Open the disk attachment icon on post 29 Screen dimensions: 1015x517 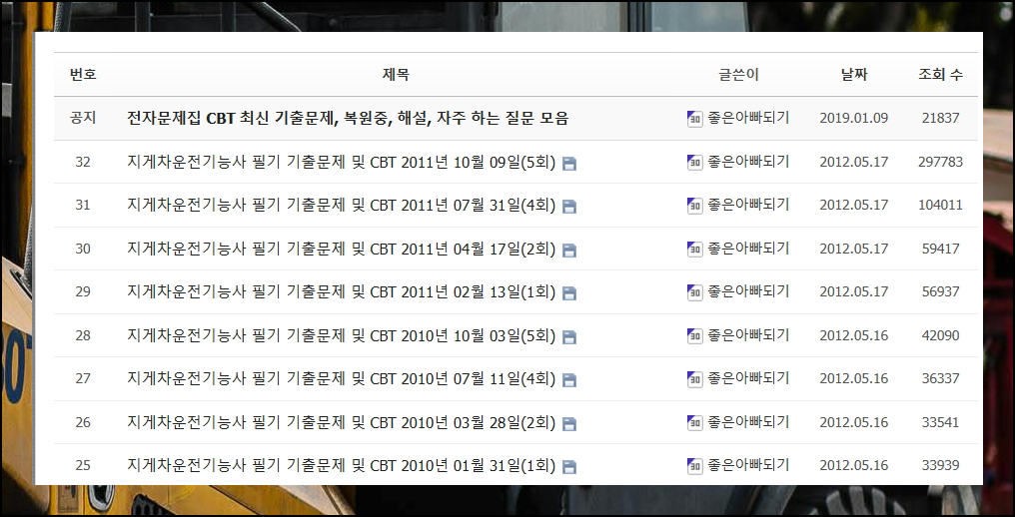coord(569,293)
